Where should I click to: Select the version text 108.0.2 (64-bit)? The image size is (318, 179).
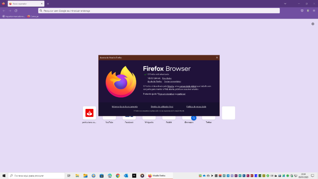point(154,79)
